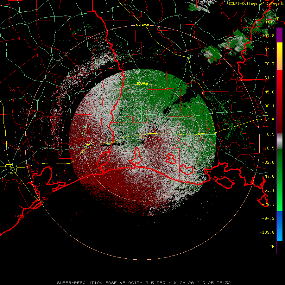Select the 50 NMI range ring label
Screen dimensions: 285x285
pyautogui.click(x=142, y=84)
